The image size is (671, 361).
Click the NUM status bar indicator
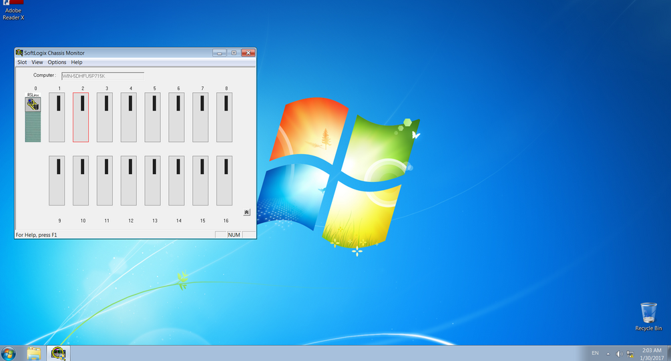point(234,235)
